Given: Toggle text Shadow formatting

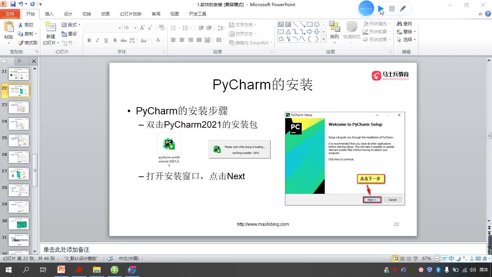Looking at the screenshot, I should coord(115,40).
